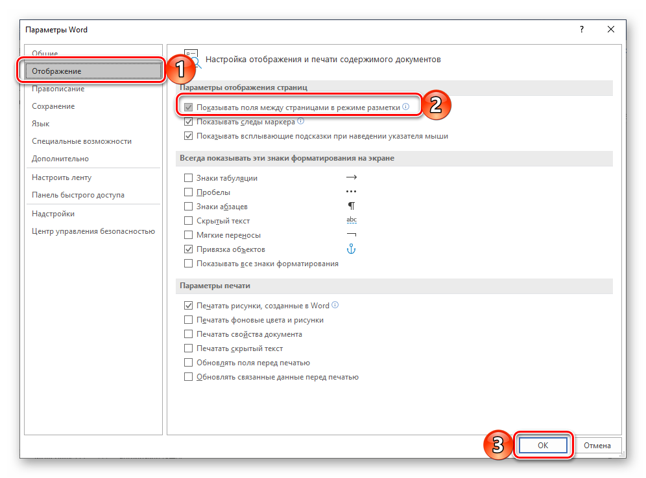Enable Обновлять поля перед печатью
This screenshot has height=478, width=646.
[x=188, y=363]
